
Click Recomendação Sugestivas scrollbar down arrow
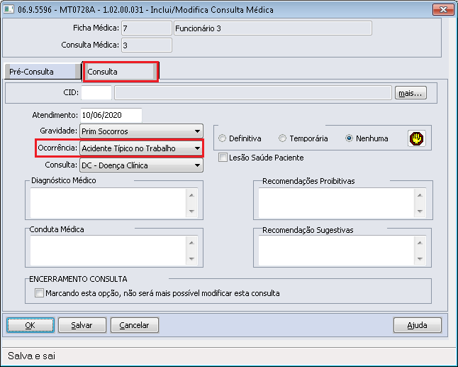420,258
